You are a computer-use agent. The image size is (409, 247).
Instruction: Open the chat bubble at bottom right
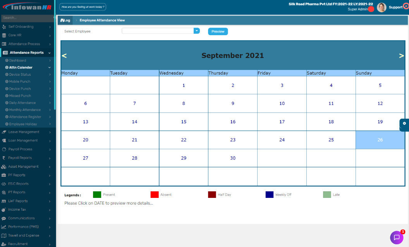[397, 237]
